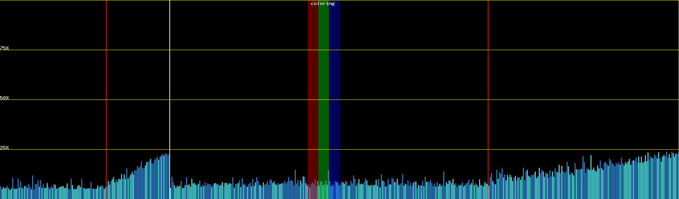Click the tall bar on the green-blue band boundary
The image size is (679, 199).
click(329, 184)
